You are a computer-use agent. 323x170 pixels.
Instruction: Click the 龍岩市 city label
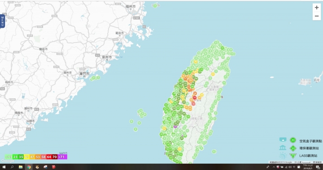[x=44, y=49]
